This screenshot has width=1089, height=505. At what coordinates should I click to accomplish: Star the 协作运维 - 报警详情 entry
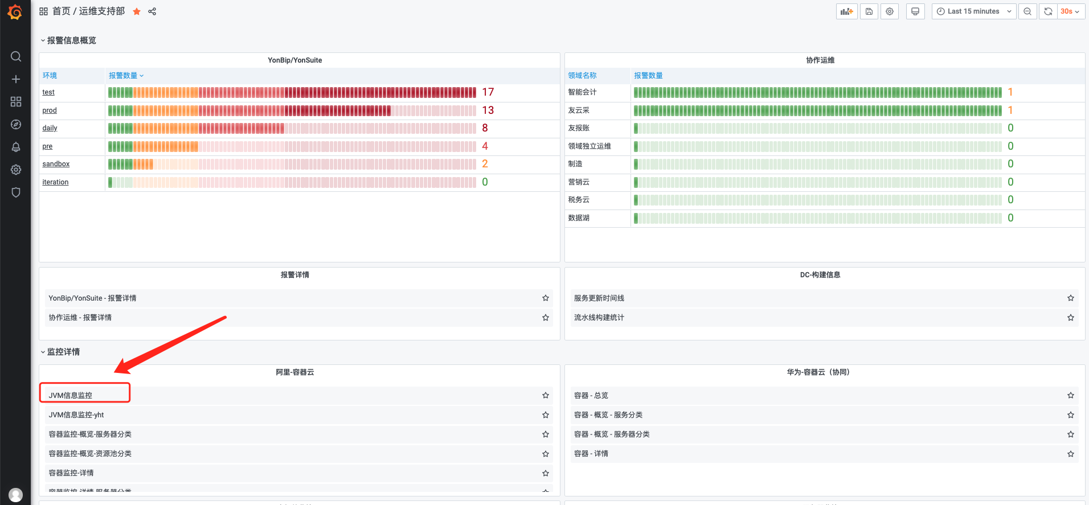pyautogui.click(x=546, y=318)
